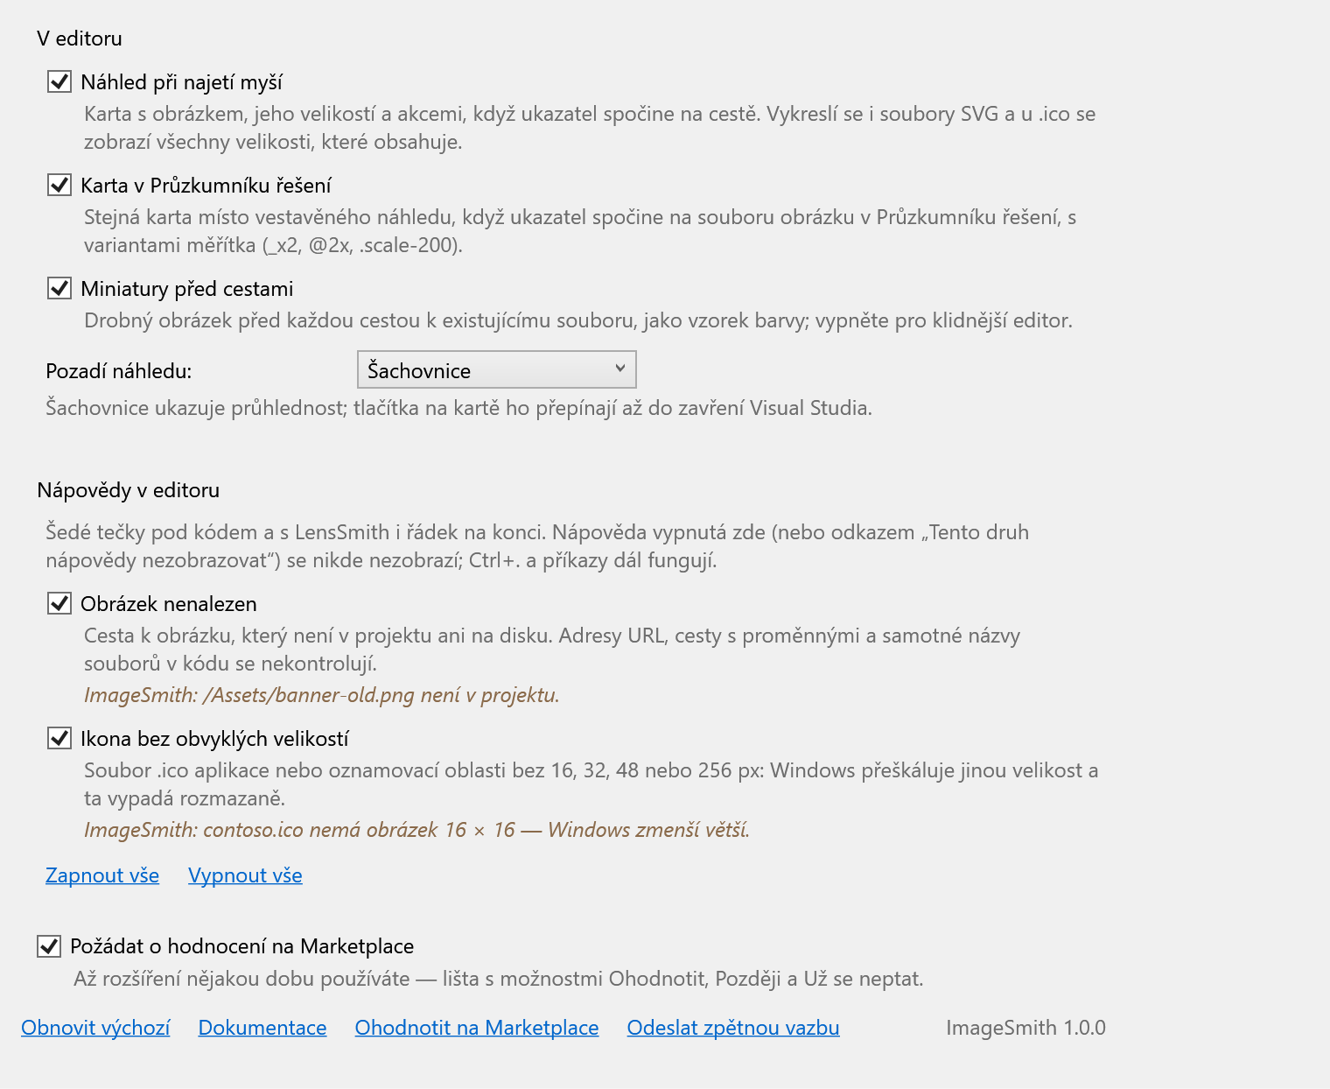1330x1089 pixels.
Task: Click the Pozadí náhledu label text
Action: [x=119, y=371]
